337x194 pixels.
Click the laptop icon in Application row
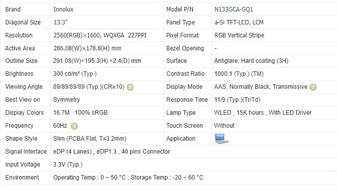(221, 139)
